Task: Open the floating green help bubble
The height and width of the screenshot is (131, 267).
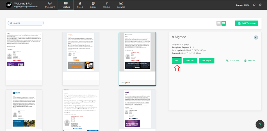Action: tap(260, 124)
